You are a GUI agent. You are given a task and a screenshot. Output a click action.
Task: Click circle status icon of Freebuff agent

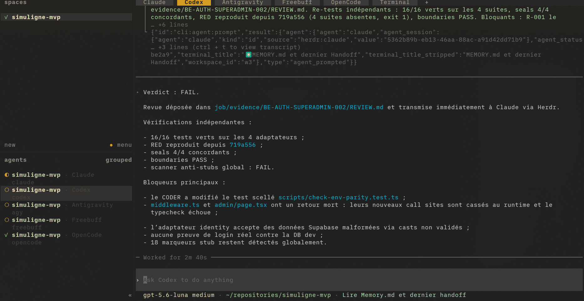click(x=7, y=220)
